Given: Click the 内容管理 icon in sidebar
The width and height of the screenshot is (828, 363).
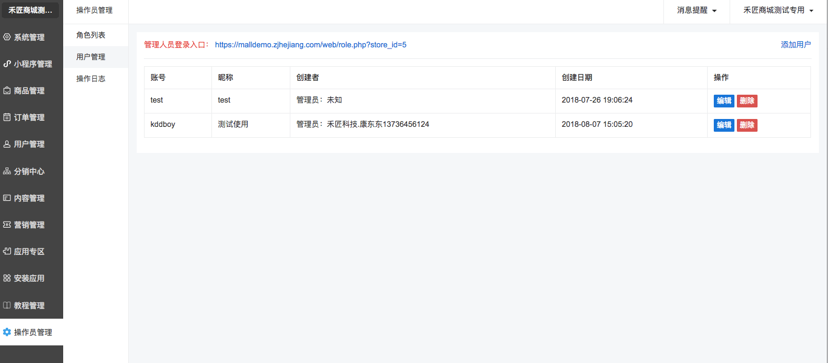Looking at the screenshot, I should (7, 198).
